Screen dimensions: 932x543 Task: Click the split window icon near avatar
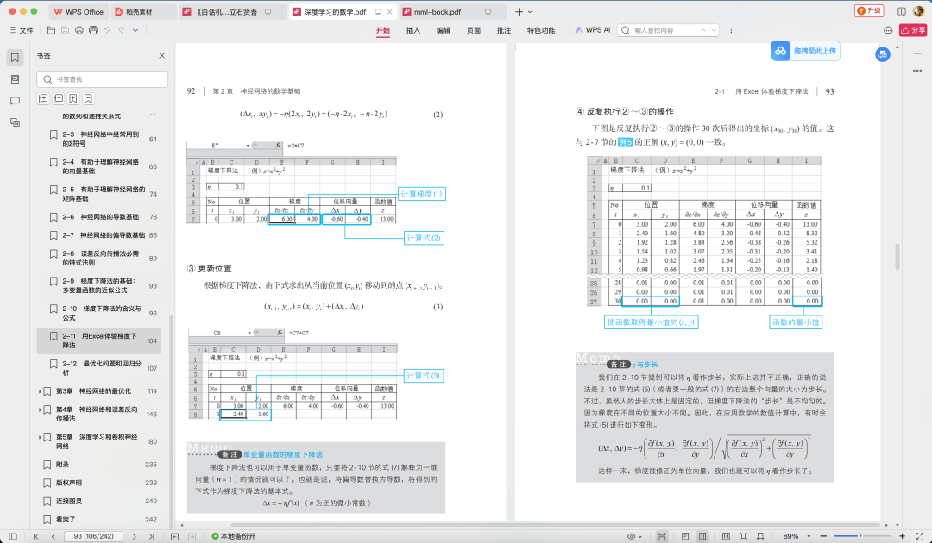[x=902, y=11]
